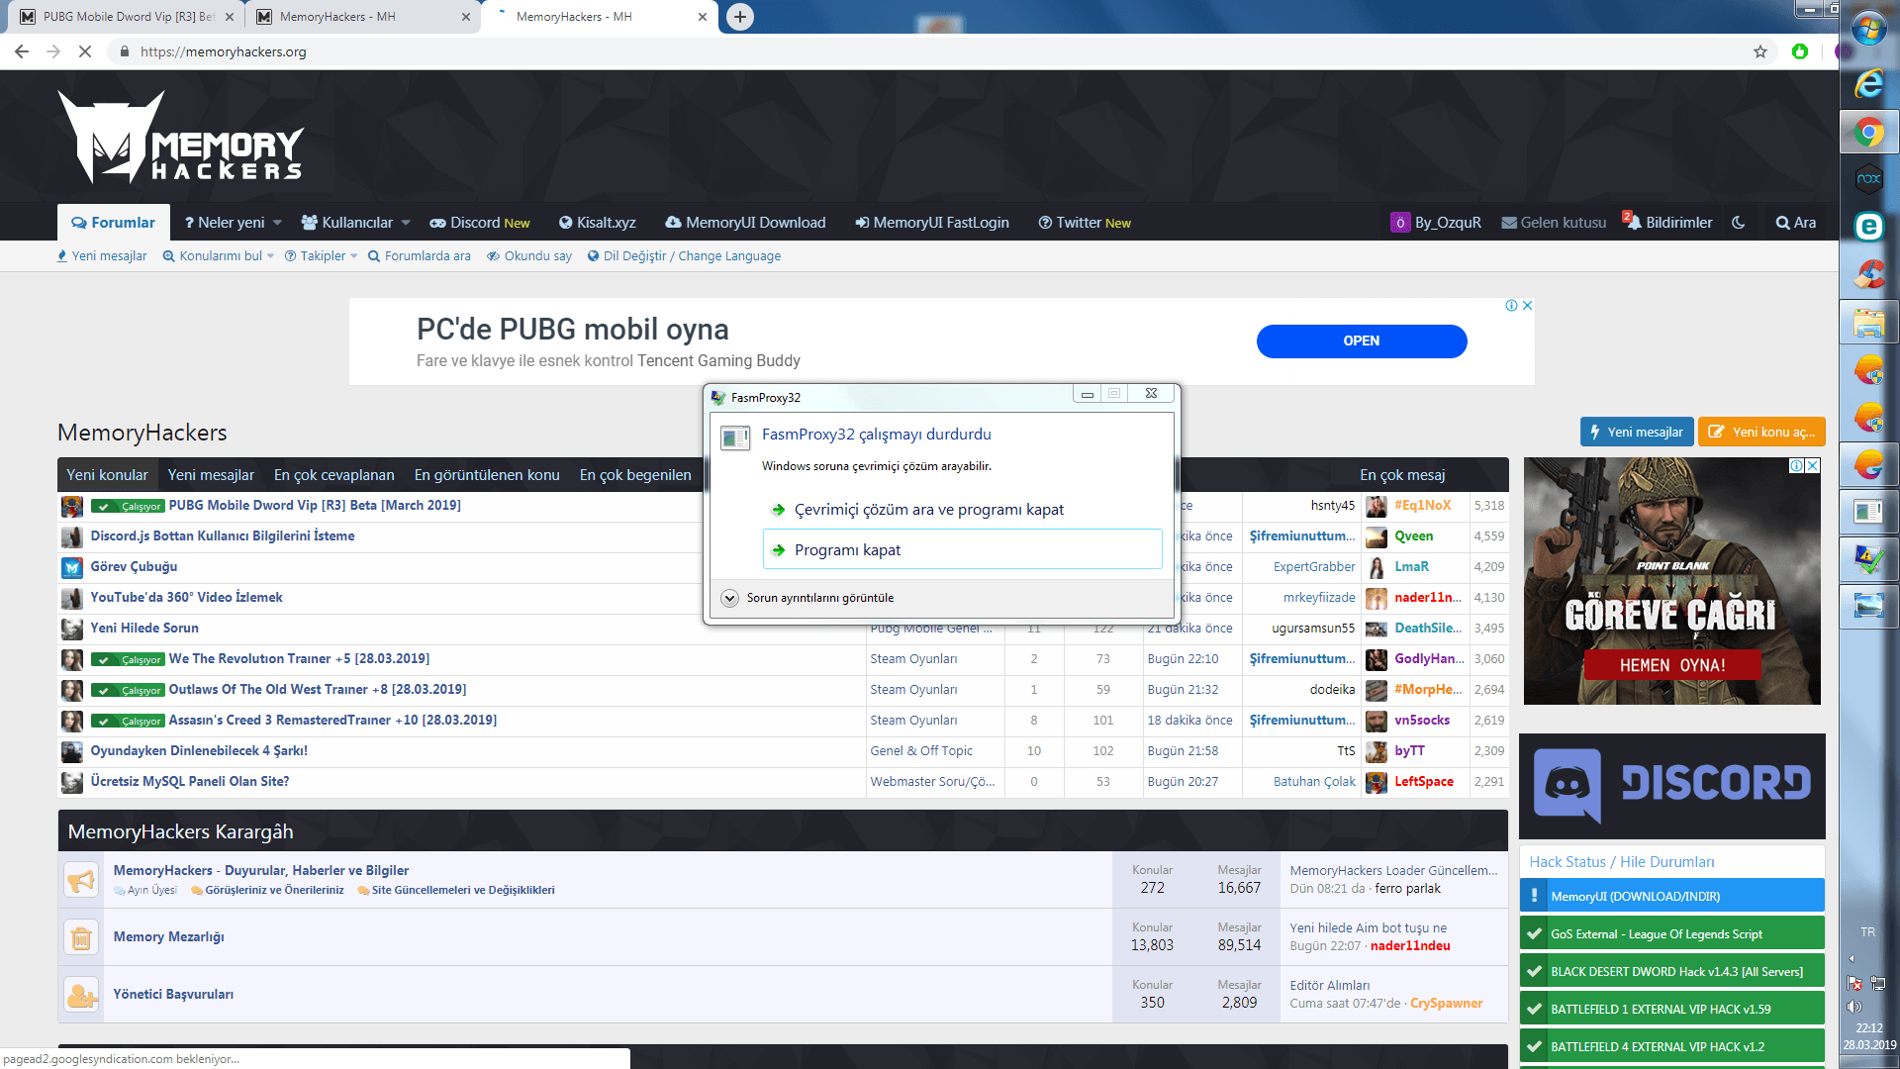Image resolution: width=1900 pixels, height=1069 pixels.
Task: Open the YouTube'da 360° Video İzlemek thread
Action: pos(187,598)
